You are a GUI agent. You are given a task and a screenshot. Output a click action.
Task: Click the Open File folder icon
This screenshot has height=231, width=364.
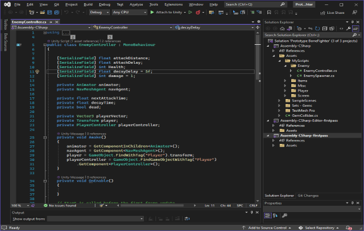(42, 12)
